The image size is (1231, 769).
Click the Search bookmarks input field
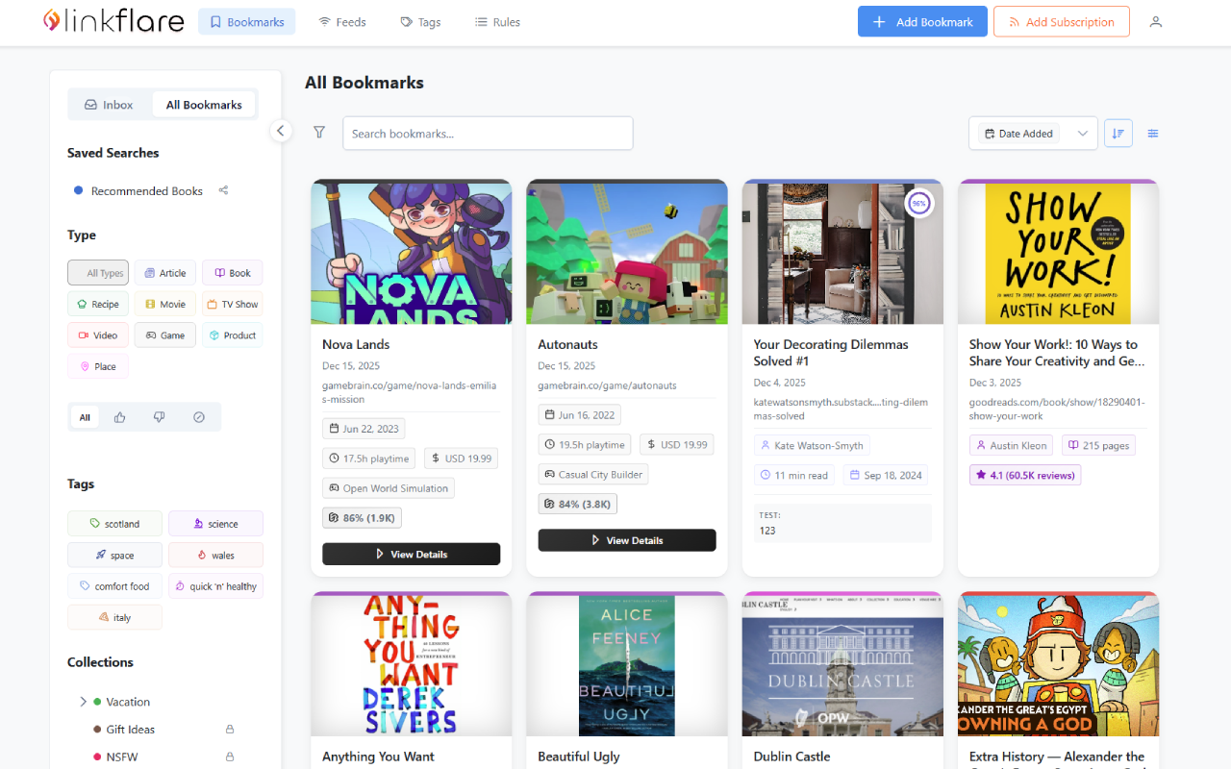[x=488, y=134]
